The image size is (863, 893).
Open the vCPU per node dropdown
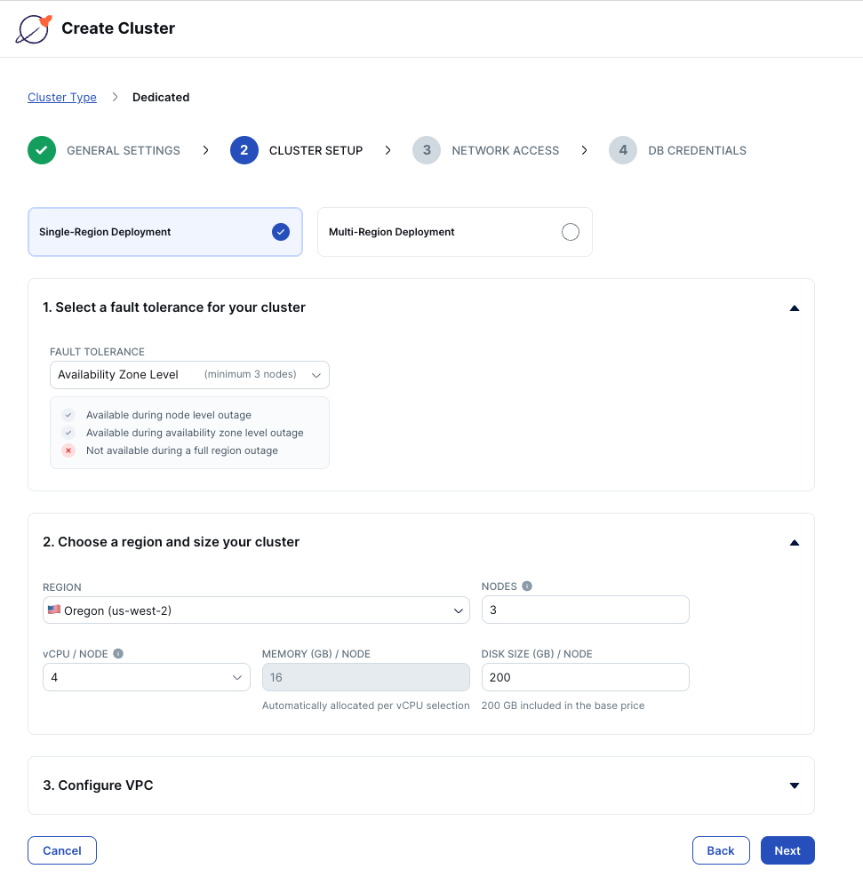coord(147,677)
